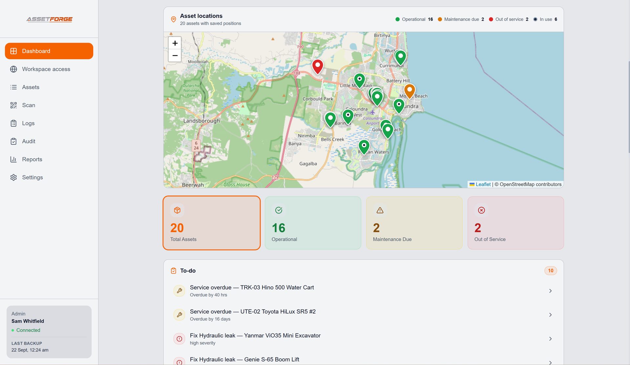Open the Maintenance Due card
The image size is (630, 365).
(x=414, y=223)
